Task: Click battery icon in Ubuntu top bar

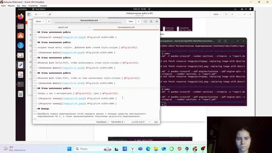Action: [250, 9]
